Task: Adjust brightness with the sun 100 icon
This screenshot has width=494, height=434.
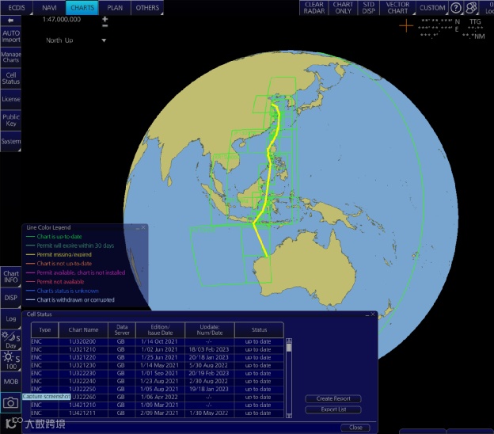Action: 10,361
